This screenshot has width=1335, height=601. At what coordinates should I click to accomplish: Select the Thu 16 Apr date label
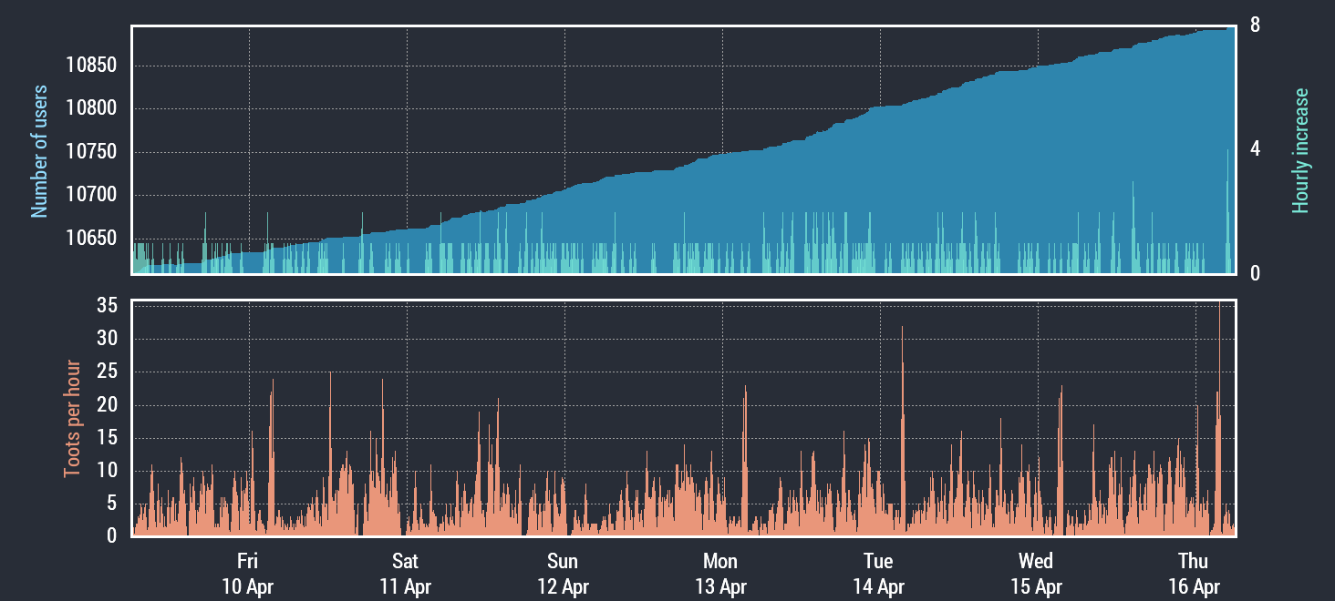pos(1194,574)
